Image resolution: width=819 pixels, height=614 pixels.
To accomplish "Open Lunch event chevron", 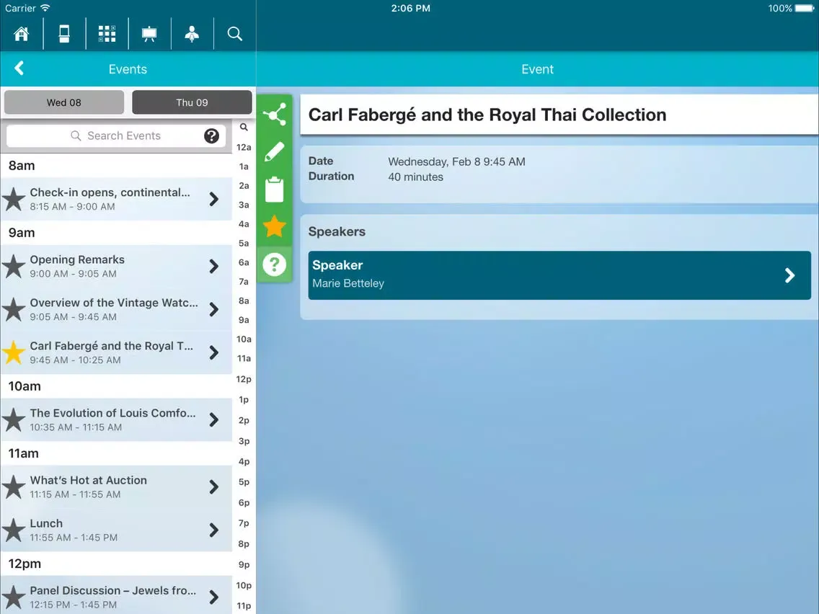I will click(x=213, y=530).
